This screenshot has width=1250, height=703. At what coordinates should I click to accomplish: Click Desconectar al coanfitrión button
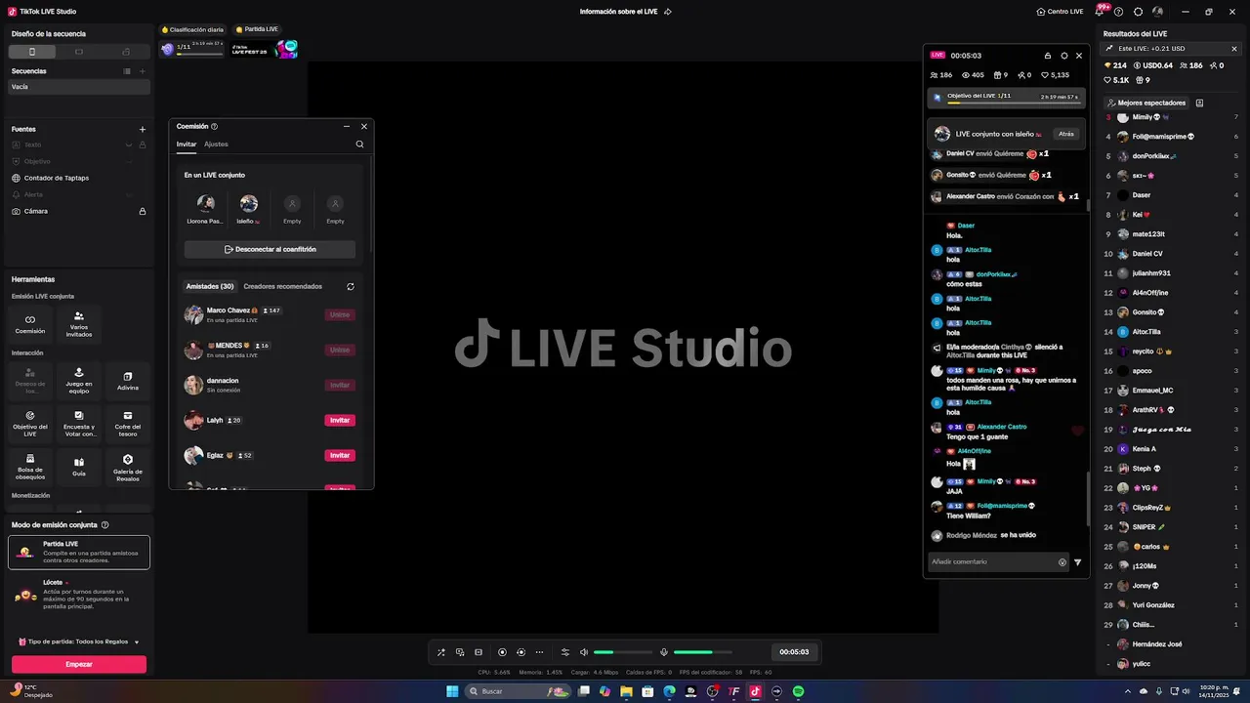point(270,249)
